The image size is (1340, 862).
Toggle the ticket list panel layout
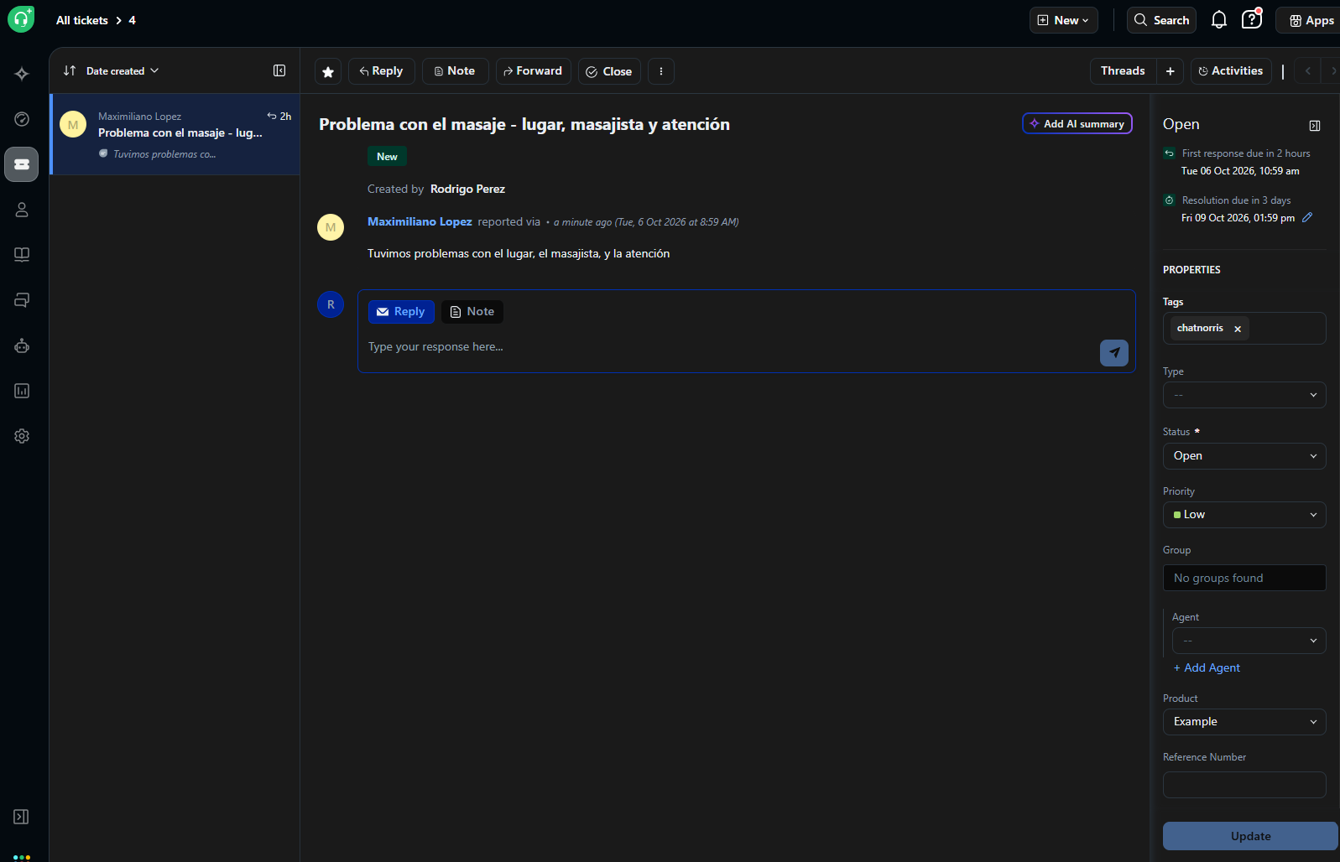[x=279, y=71]
